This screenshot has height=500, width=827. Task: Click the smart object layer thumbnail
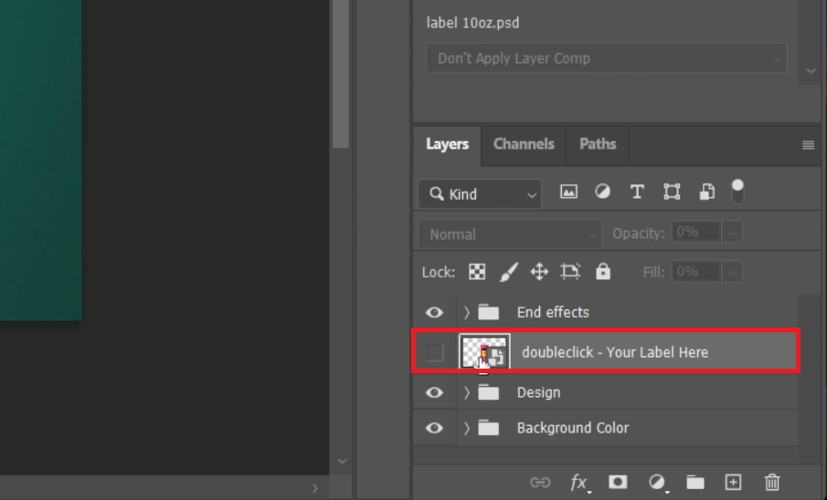[484, 351]
